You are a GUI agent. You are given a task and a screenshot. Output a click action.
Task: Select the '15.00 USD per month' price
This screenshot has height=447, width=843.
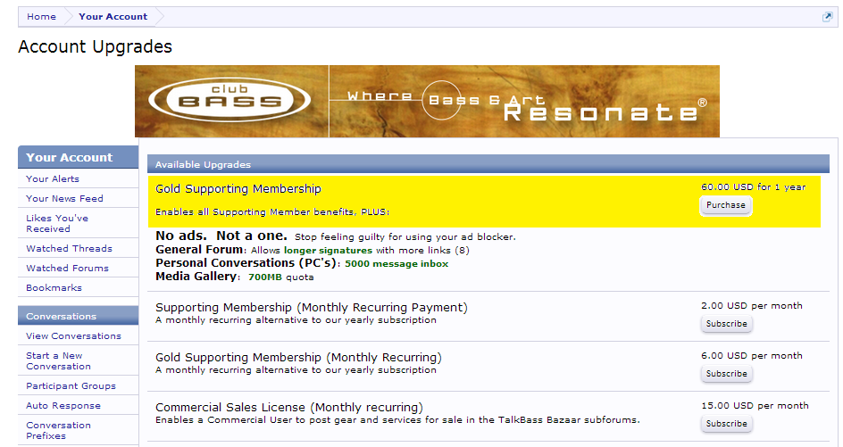755,406
